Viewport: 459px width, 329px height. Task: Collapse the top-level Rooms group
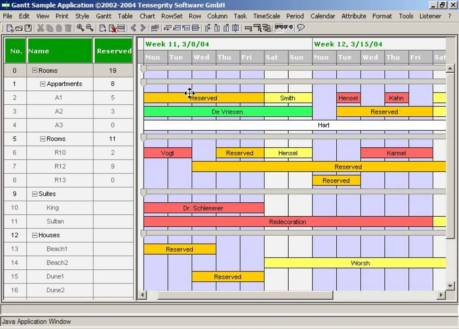(x=35, y=70)
